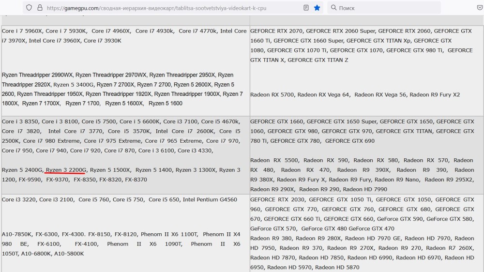
Task: Select GEFORCE GTX 980 Ti text
Action: point(414,50)
